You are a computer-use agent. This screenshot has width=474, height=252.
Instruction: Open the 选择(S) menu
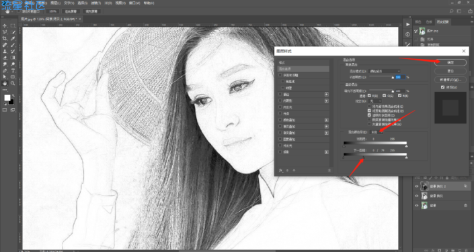click(83, 3)
